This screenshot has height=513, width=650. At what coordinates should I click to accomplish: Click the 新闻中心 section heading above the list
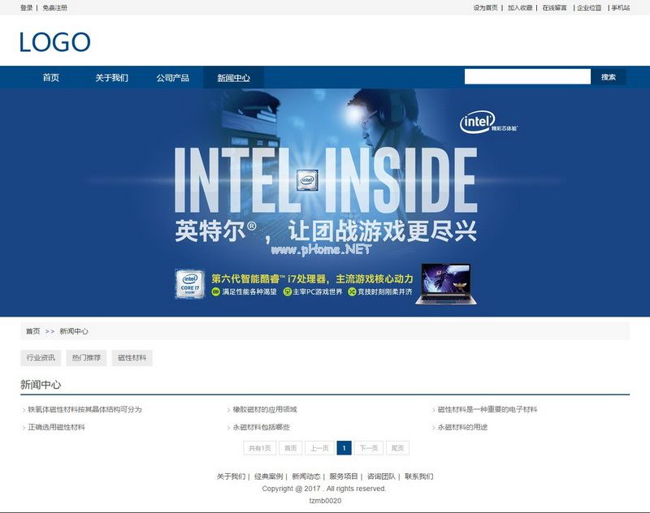pyautogui.click(x=41, y=385)
